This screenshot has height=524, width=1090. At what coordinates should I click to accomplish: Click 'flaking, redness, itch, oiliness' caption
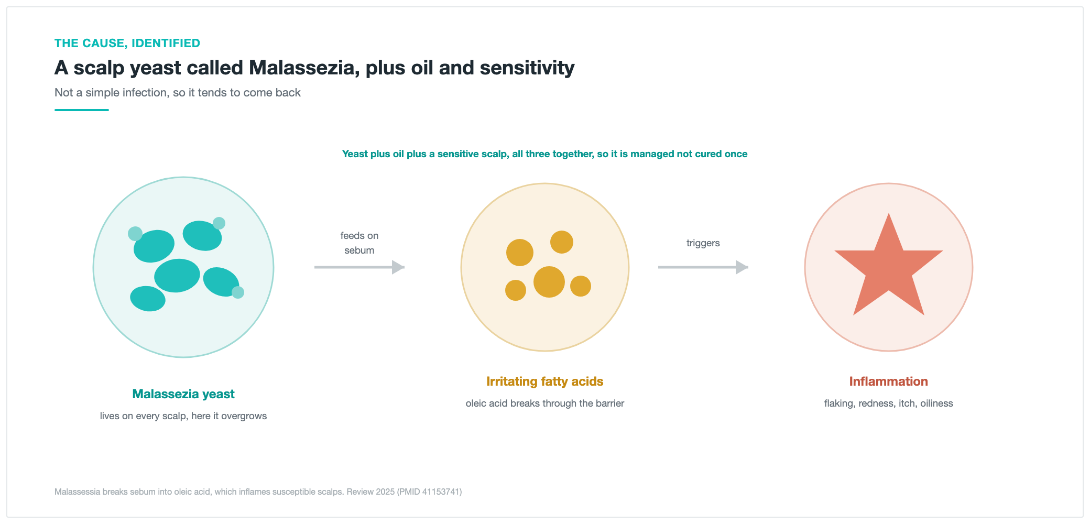click(889, 403)
